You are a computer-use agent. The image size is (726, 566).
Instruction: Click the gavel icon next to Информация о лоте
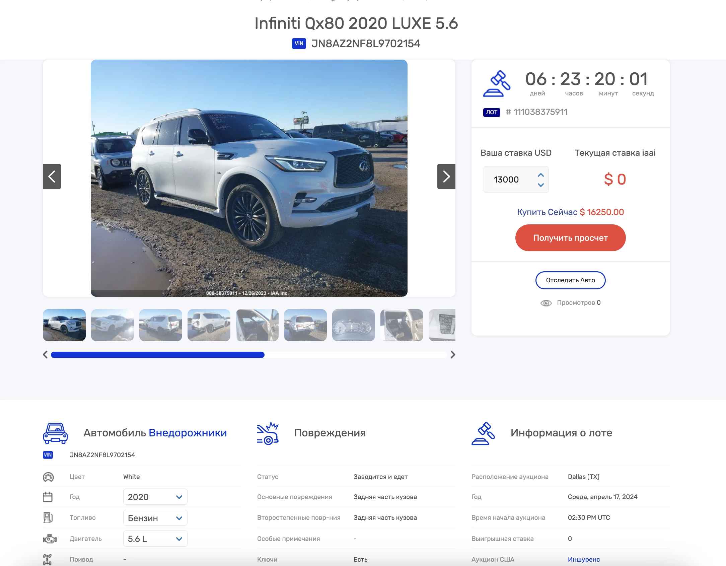click(483, 433)
